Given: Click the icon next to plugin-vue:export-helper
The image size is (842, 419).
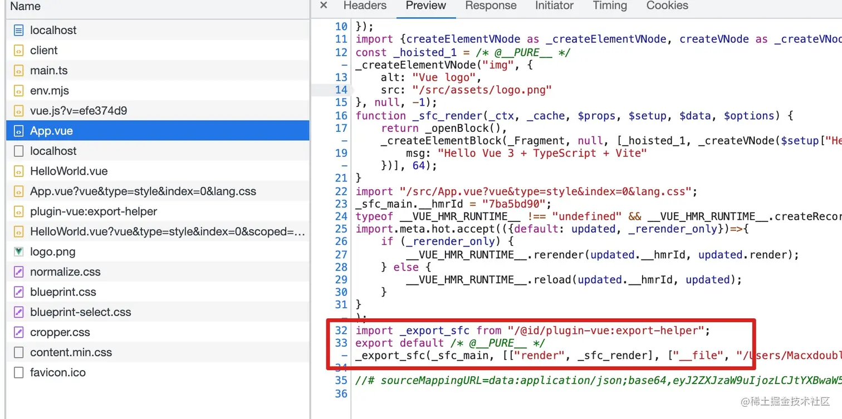Looking at the screenshot, I should pos(18,211).
